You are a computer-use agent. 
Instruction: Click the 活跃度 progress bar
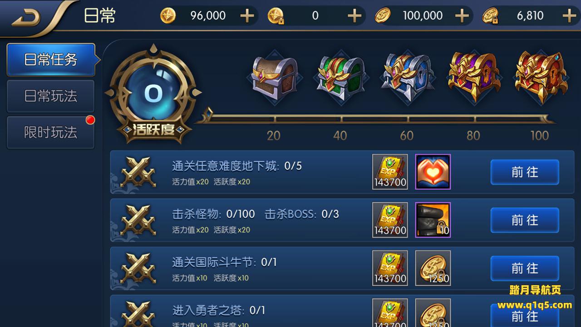375,119
